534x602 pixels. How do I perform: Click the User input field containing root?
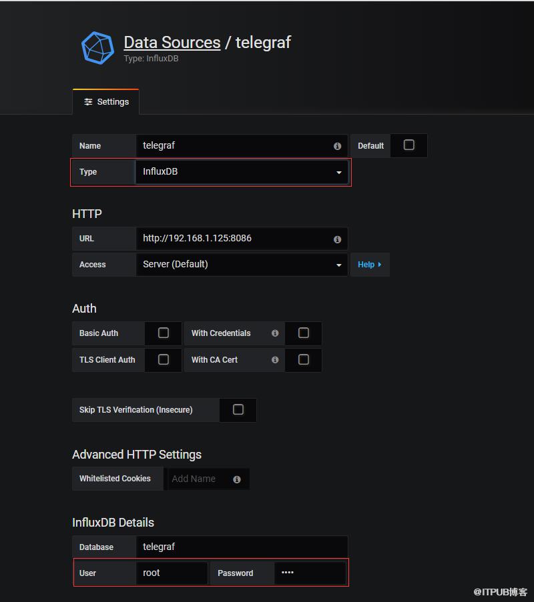coord(172,573)
